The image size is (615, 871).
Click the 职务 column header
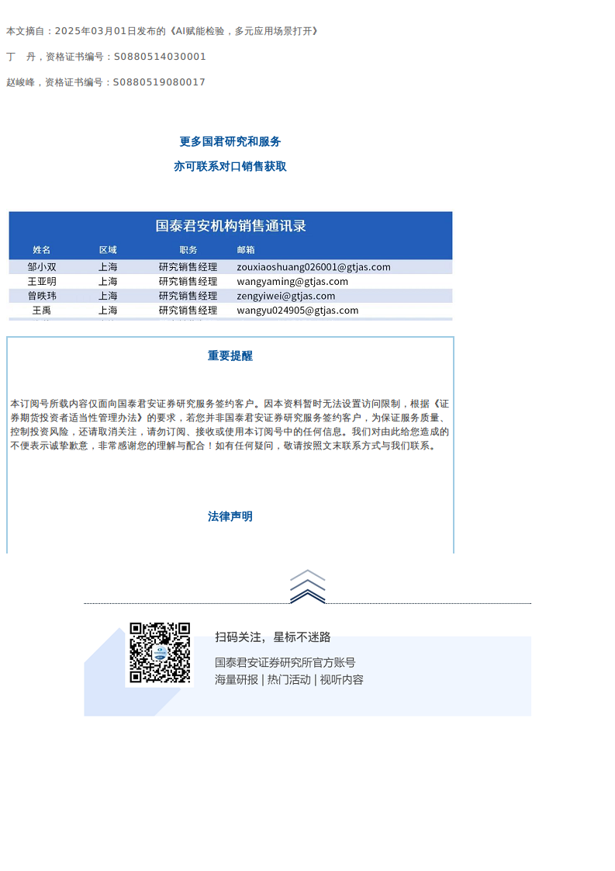[x=188, y=250]
